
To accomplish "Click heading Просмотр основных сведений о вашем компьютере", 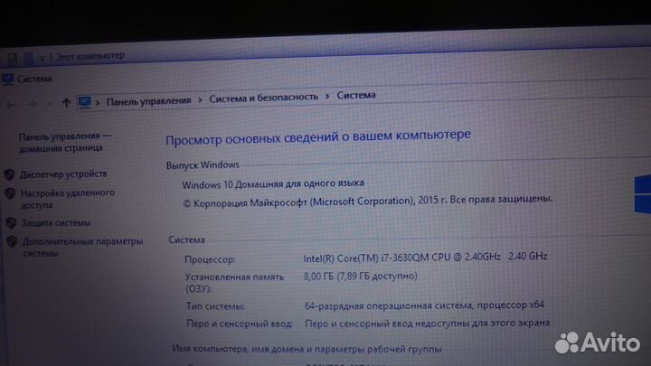I will click(318, 137).
